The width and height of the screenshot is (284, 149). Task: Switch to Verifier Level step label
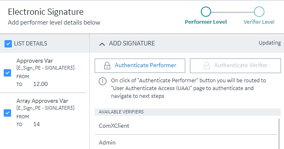click(x=259, y=22)
